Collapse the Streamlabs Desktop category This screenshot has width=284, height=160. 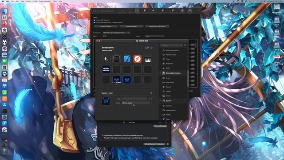coord(161,73)
